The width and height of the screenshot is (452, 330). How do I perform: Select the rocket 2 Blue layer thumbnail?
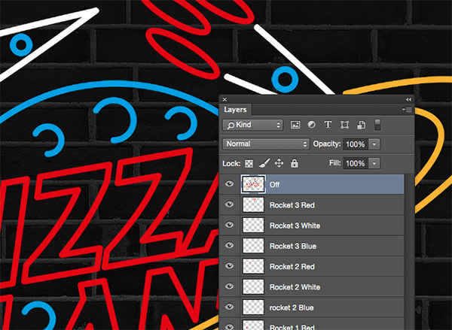pyautogui.click(x=253, y=307)
